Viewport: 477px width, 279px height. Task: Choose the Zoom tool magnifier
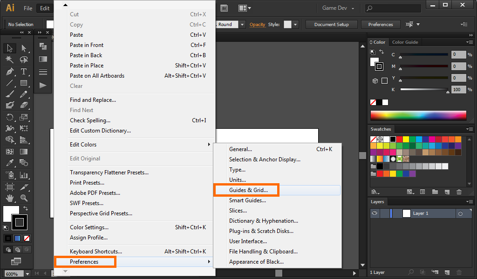[24, 198]
